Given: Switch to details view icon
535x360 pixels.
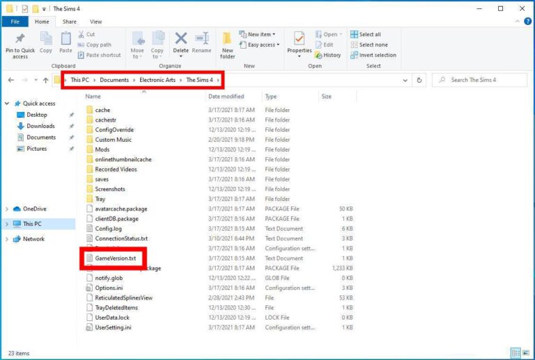Looking at the screenshot, I should coord(515,353).
